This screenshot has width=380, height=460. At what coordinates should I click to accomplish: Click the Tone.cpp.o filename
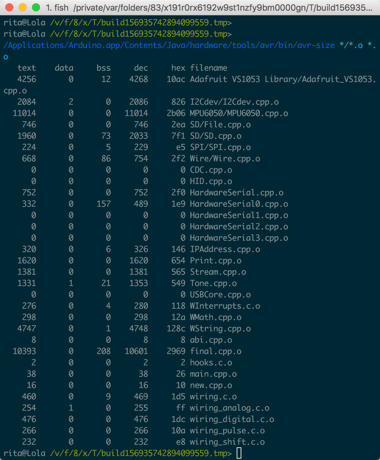213,283
